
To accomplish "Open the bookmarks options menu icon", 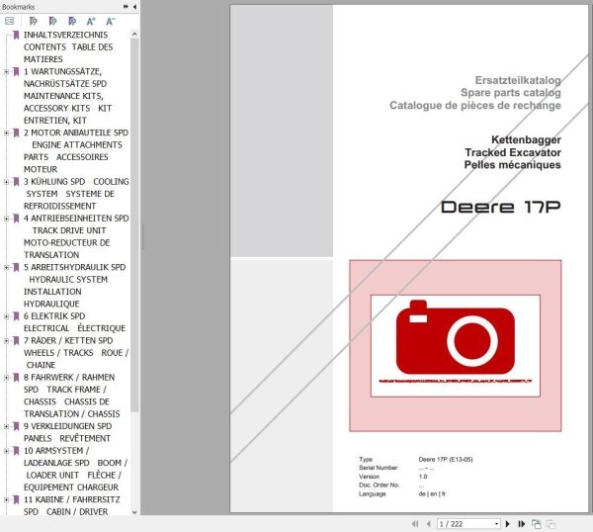I will [10, 21].
